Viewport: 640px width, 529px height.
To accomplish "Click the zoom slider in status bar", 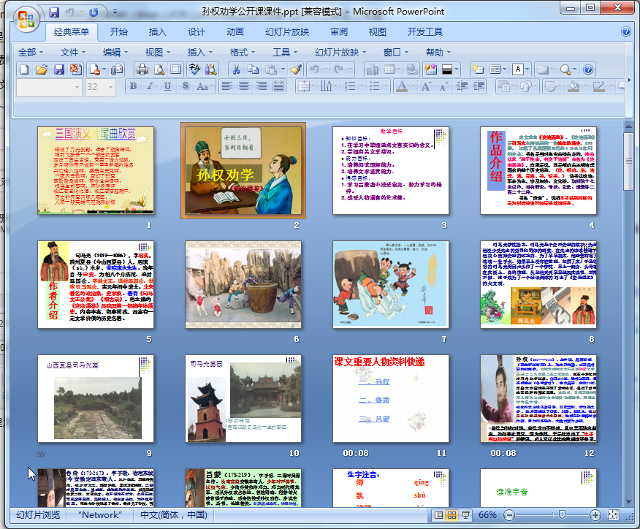I will click(560, 515).
